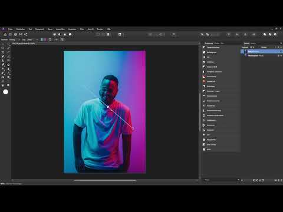Click the gradient line's middle handle
Viewport: 283px width, 212px height.
[x=108, y=107]
